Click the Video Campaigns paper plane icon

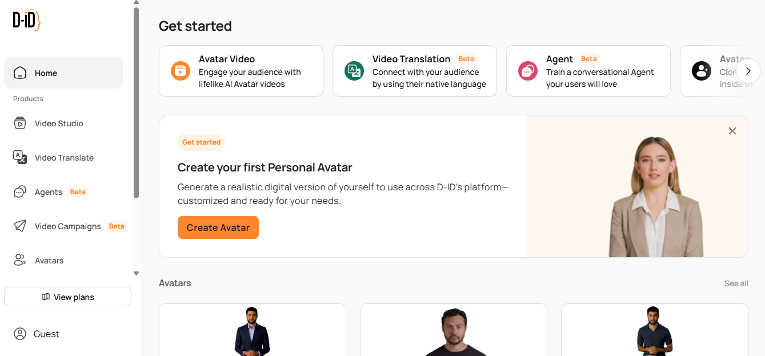coord(20,226)
